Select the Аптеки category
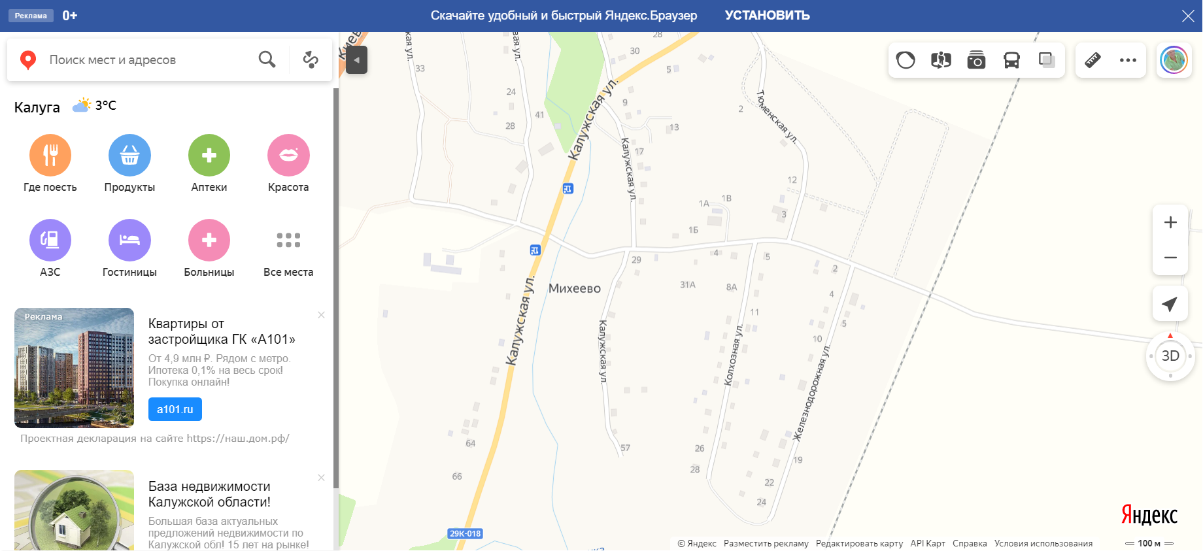This screenshot has width=1203, height=551. (209, 163)
